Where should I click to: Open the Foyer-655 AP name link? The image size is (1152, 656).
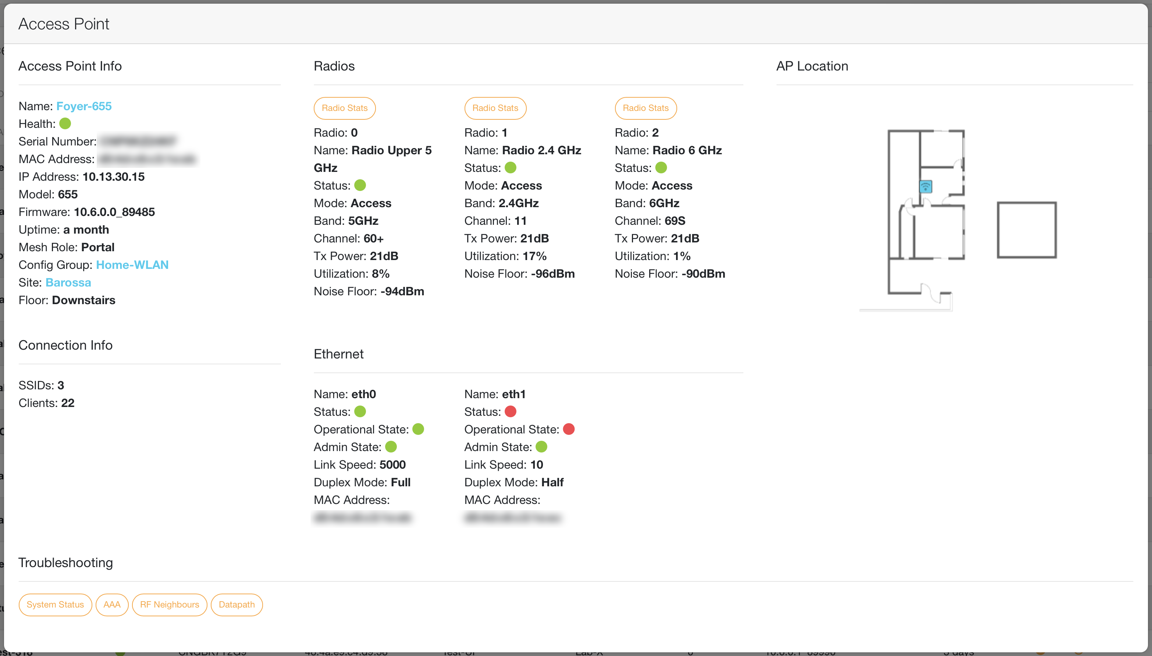pyautogui.click(x=84, y=106)
